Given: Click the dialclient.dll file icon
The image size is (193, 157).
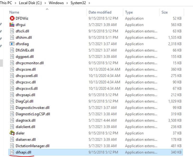Looking at the screenshot, I should pos(12,127).
